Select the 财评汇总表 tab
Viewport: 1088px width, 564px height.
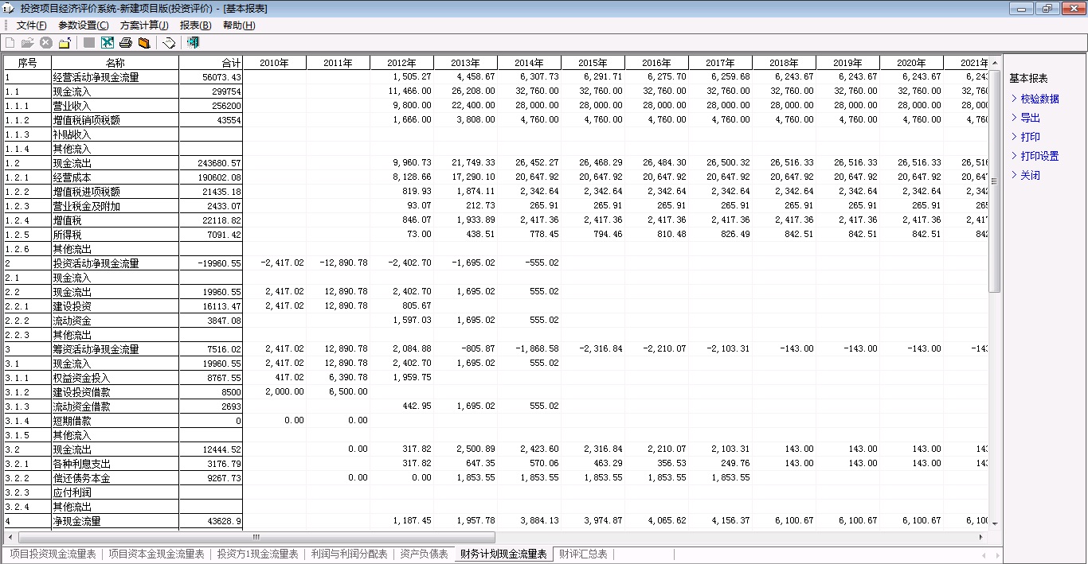coord(583,554)
